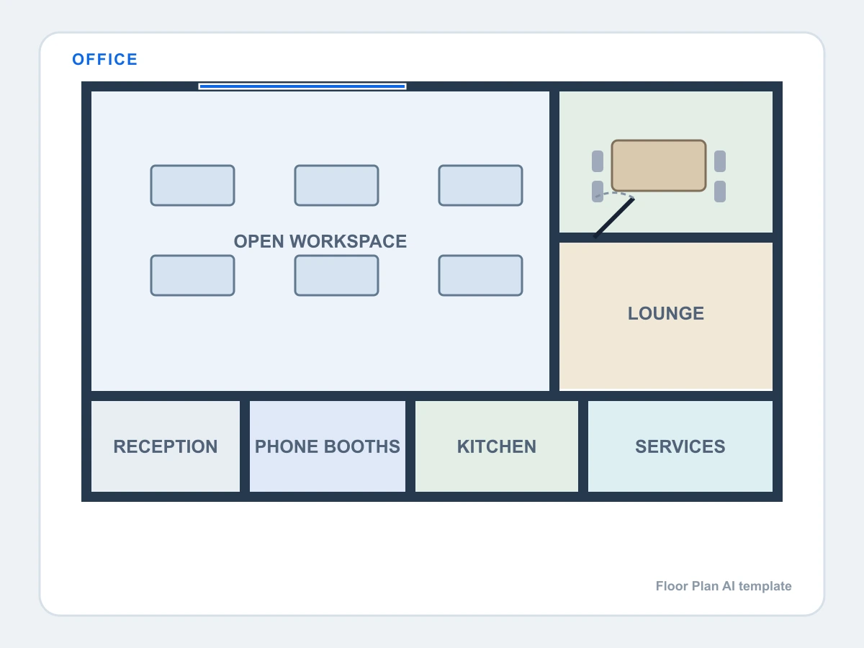
Task: Select the lower-middle desk below the WORKSPACE label
Action: point(336,275)
